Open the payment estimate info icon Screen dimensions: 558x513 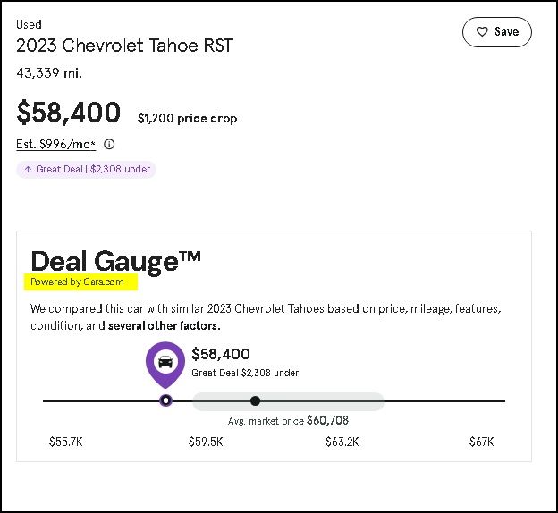[109, 144]
